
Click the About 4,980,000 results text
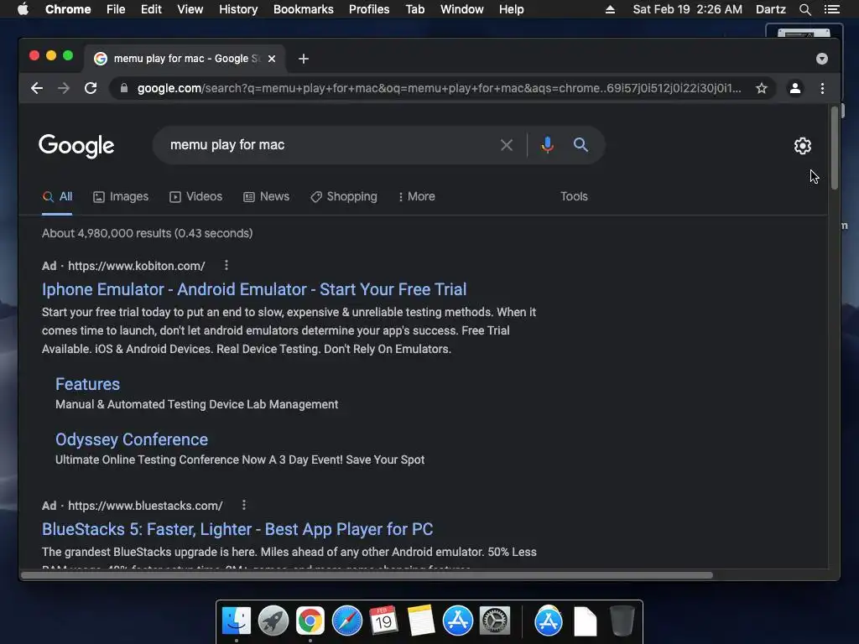click(148, 233)
